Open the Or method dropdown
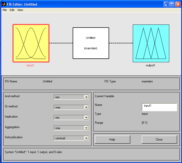Viewport: 182px width, 163px height. [71, 107]
